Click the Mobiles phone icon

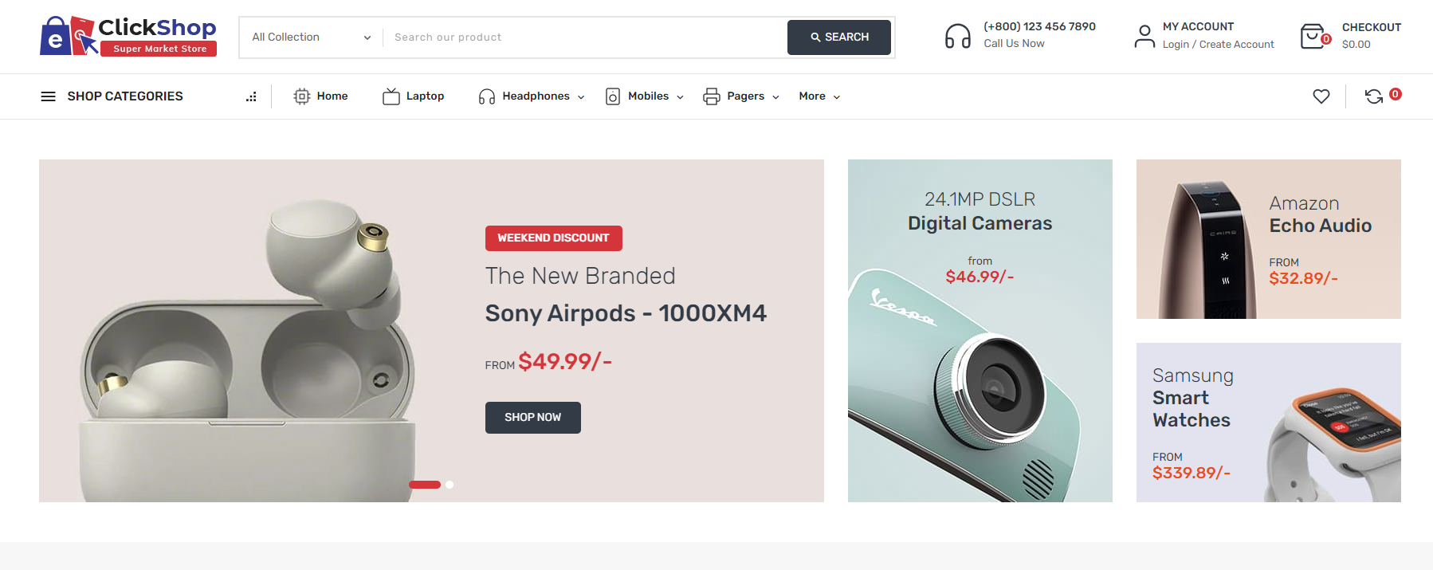pos(613,96)
